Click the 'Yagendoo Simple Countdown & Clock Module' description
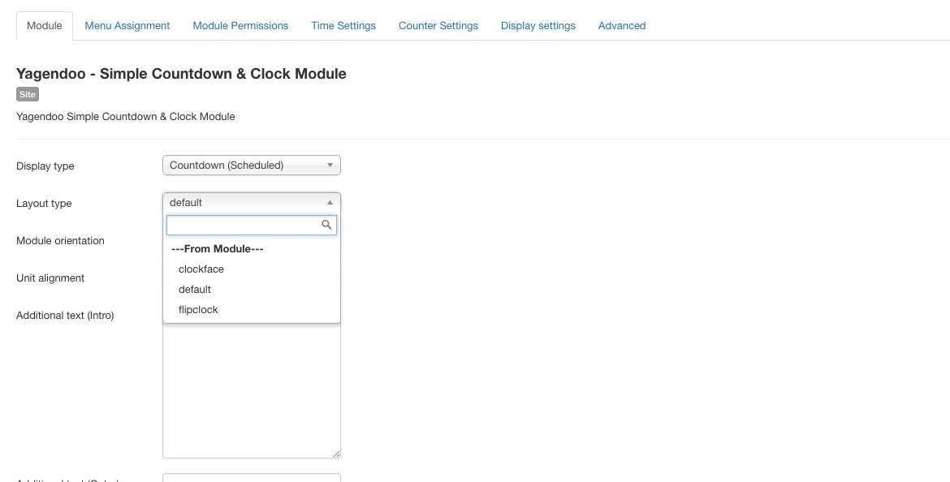Image resolution: width=950 pixels, height=482 pixels. point(125,117)
